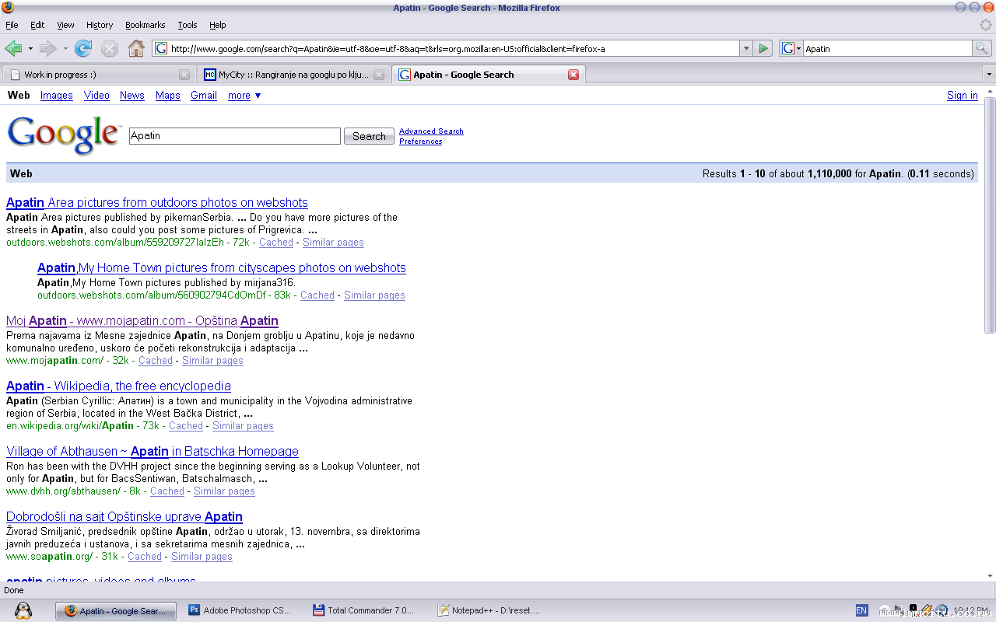Image resolution: width=996 pixels, height=622 pixels.
Task: Switch to the MyCity tab
Action: coord(293,75)
